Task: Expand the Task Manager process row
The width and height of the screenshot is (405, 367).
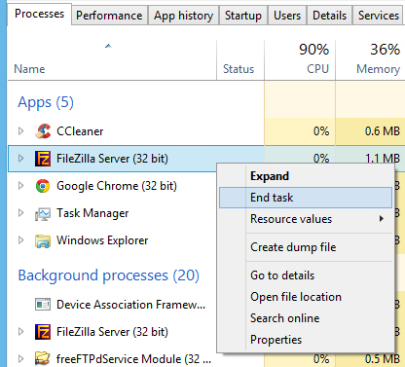Action: 21,213
